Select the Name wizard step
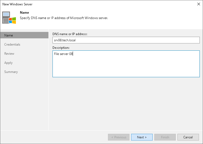 pyautogui.click(x=24, y=35)
